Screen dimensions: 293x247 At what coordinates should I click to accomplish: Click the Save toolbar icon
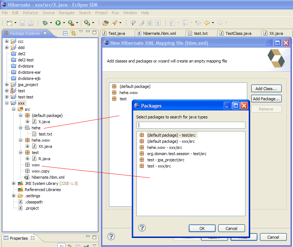click(x=23, y=23)
